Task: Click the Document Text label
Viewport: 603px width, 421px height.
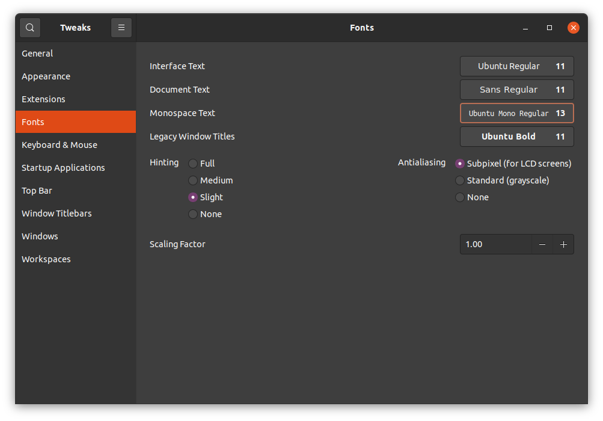Action: 180,90
